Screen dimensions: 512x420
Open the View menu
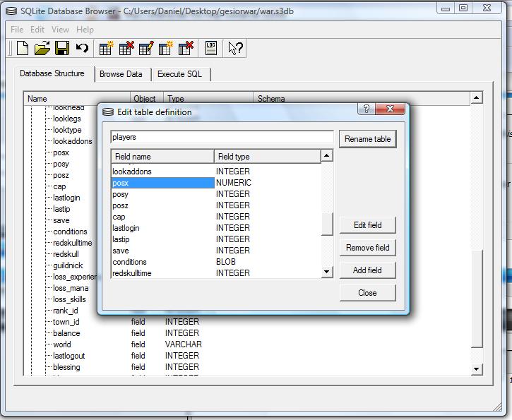60,30
